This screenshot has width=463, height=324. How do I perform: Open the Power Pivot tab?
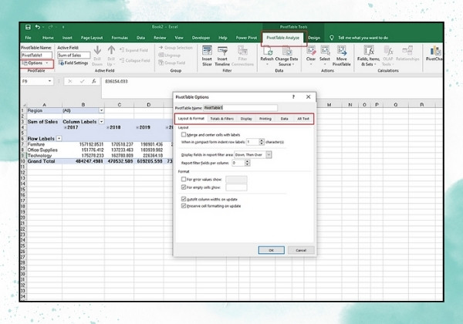pyautogui.click(x=246, y=38)
